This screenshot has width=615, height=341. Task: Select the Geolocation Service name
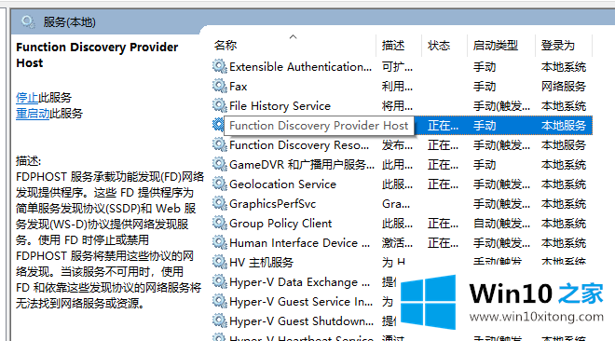[282, 184]
